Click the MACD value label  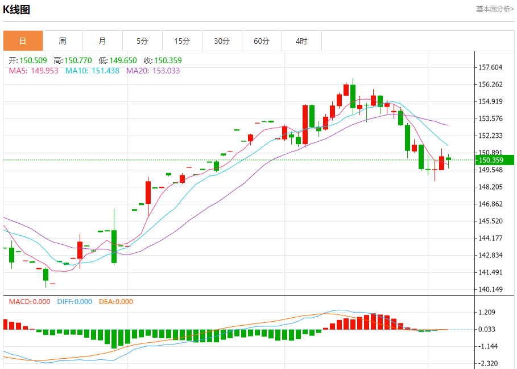30,302
